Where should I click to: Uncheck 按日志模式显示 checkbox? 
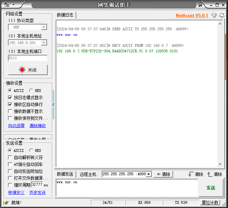pos(10,97)
